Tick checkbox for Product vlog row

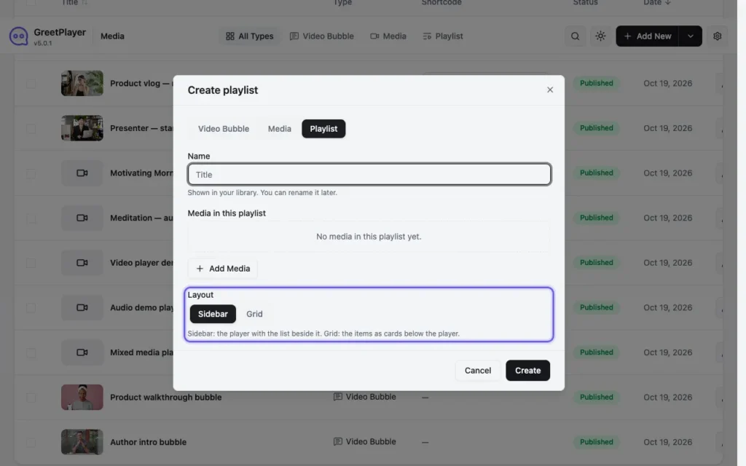point(31,84)
